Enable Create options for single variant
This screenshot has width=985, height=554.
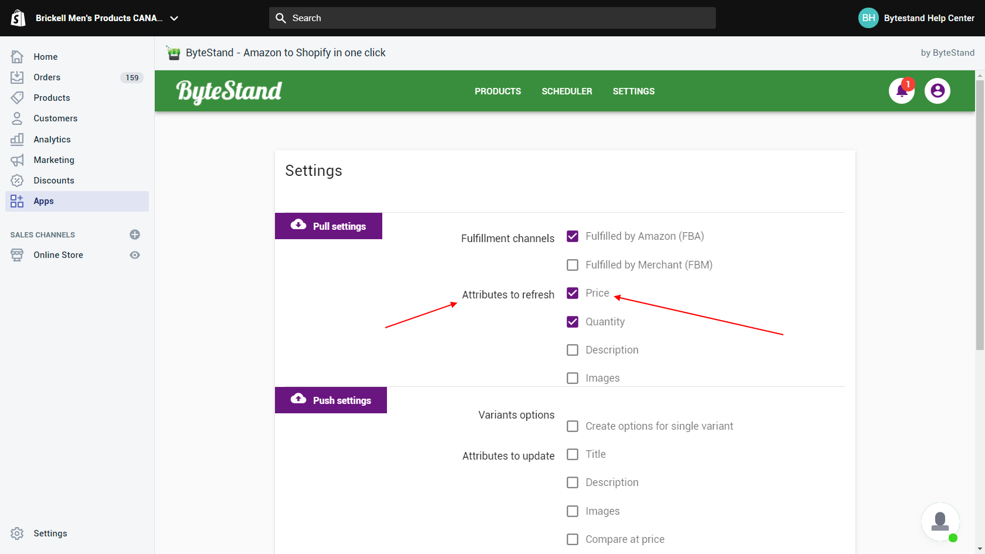click(x=573, y=426)
